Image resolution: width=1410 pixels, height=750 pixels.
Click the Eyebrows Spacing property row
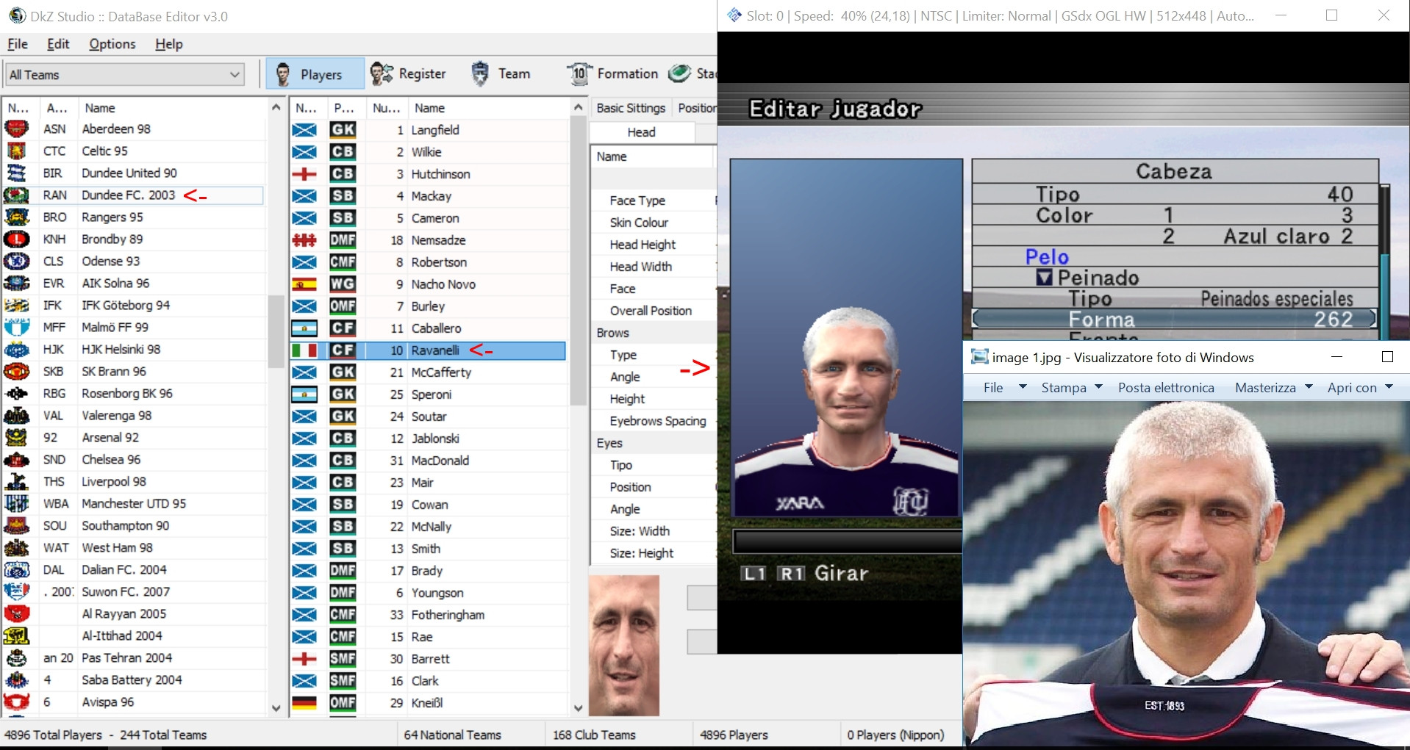pos(654,421)
